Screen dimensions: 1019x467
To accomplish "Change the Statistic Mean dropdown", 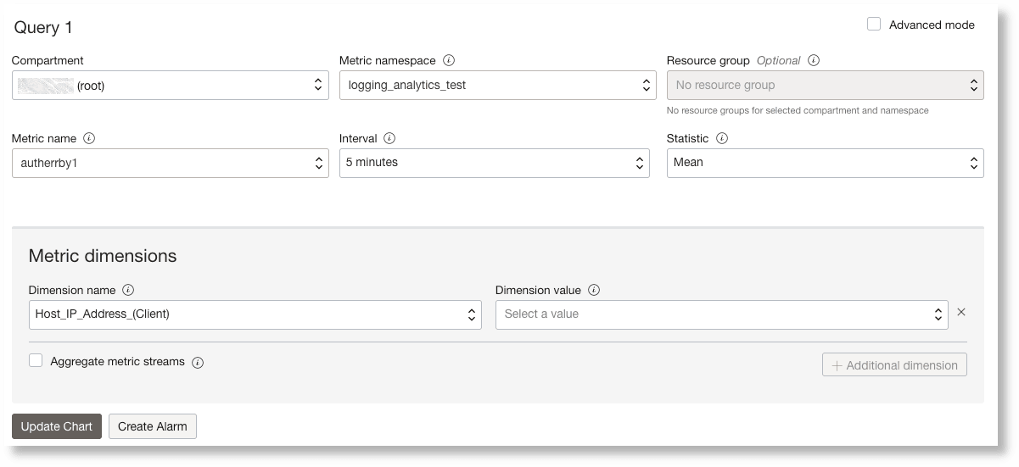I will point(825,163).
